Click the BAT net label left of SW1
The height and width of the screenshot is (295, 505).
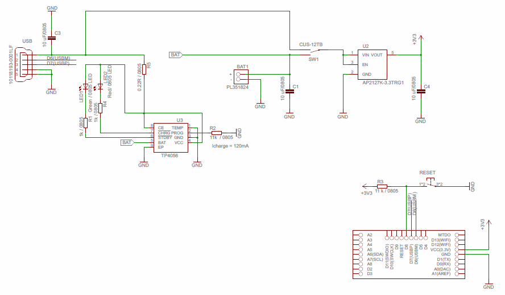[176, 55]
